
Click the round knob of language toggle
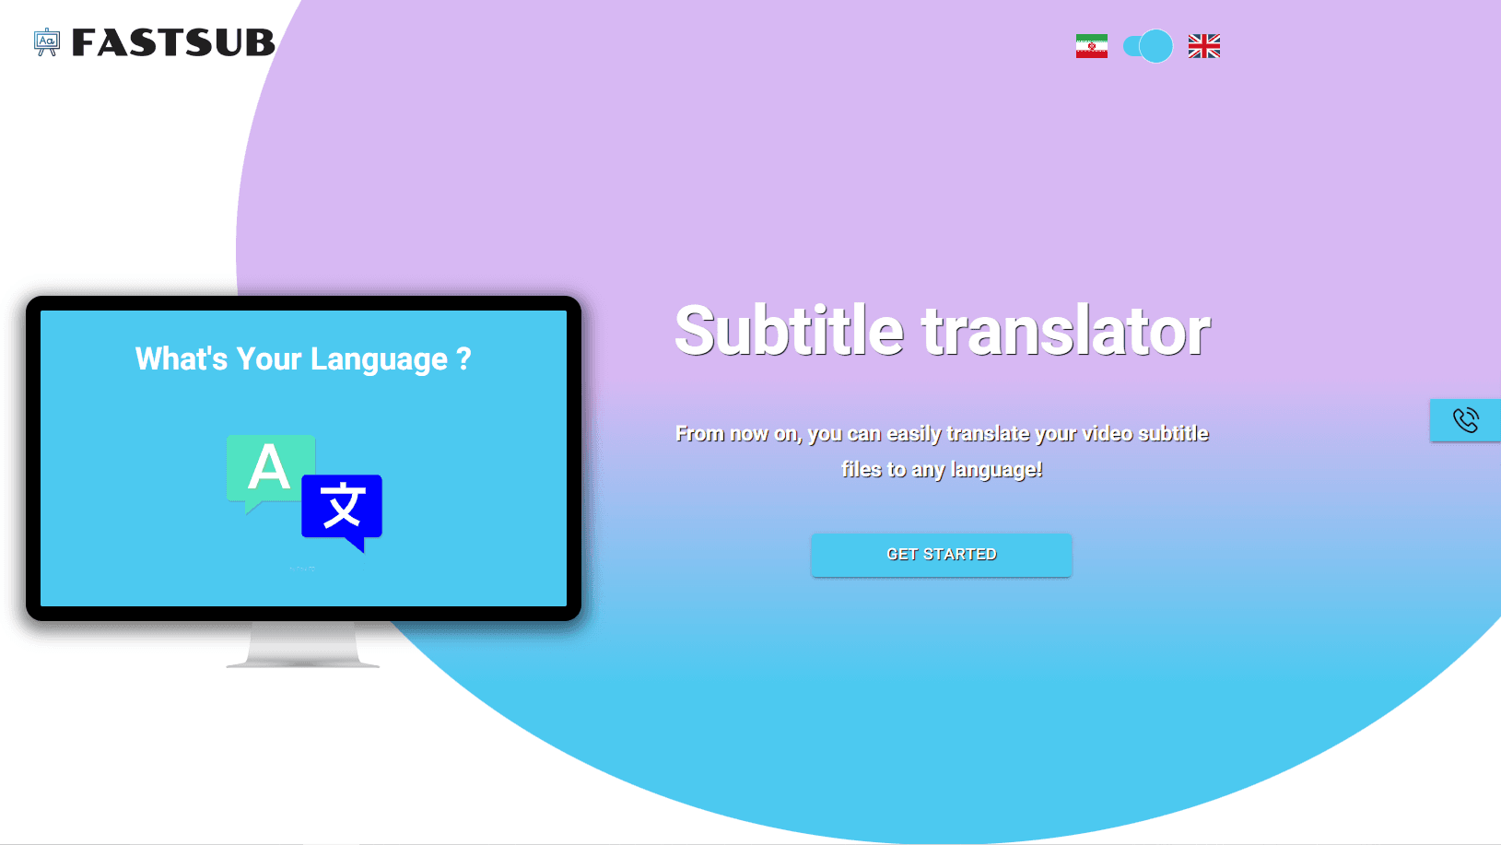(1155, 46)
